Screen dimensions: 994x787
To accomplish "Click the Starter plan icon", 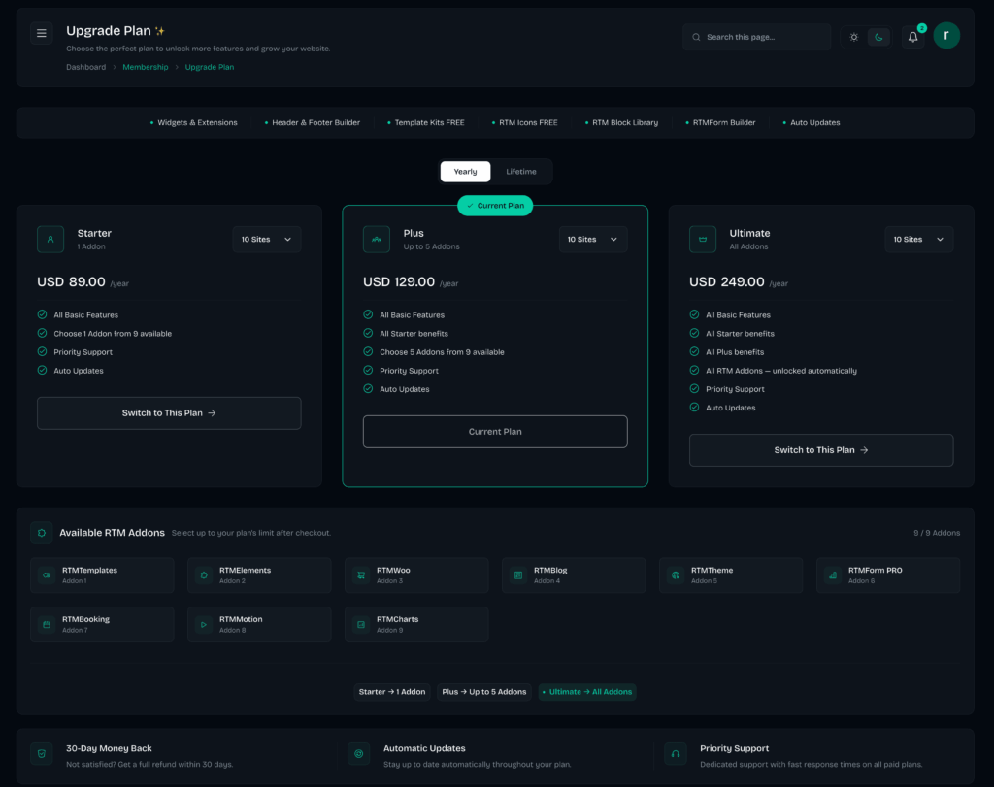I will tap(50, 239).
